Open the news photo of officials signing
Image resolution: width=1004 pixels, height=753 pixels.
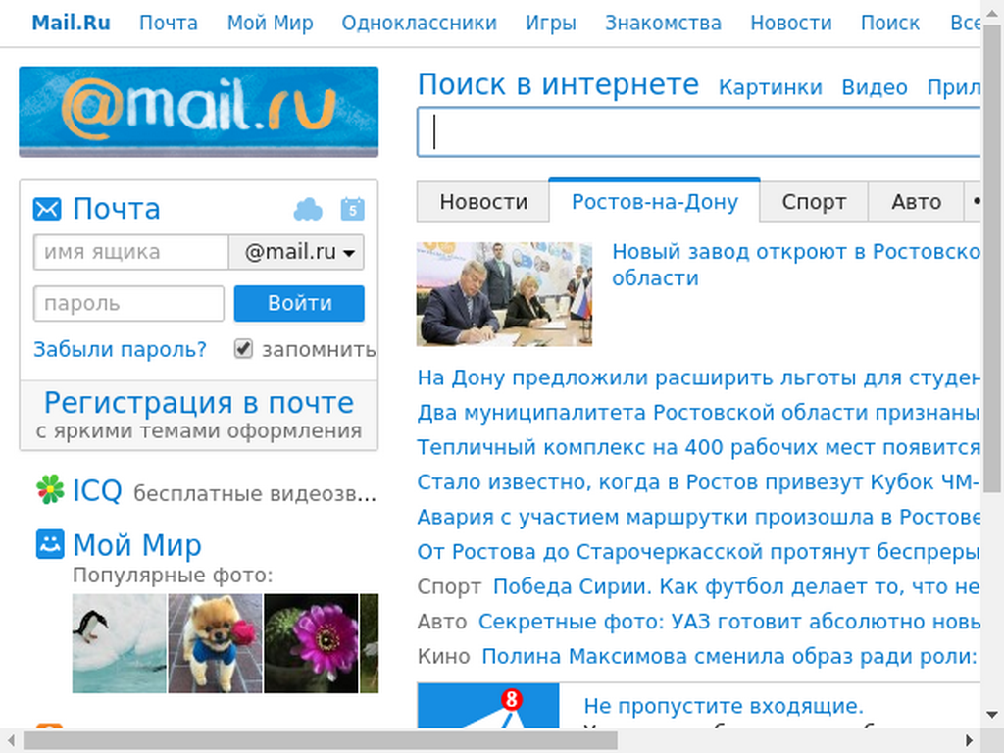click(x=505, y=294)
